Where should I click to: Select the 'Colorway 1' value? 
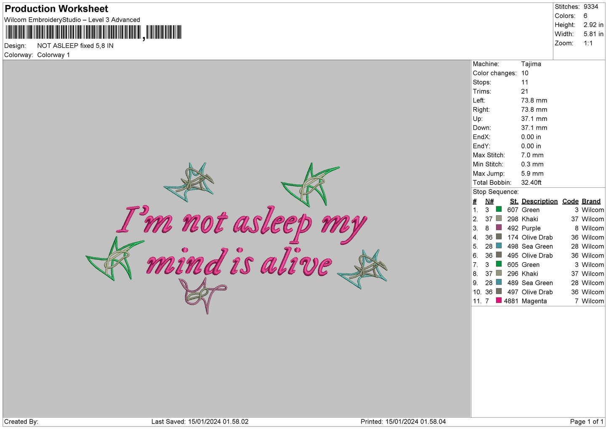(x=53, y=55)
